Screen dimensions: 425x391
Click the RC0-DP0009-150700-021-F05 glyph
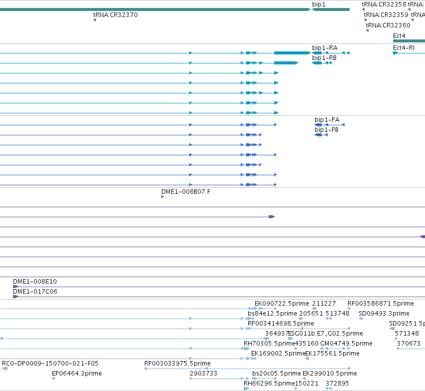click(x=4, y=368)
